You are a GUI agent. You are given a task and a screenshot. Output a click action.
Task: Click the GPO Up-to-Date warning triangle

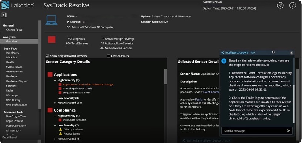coord(60,129)
